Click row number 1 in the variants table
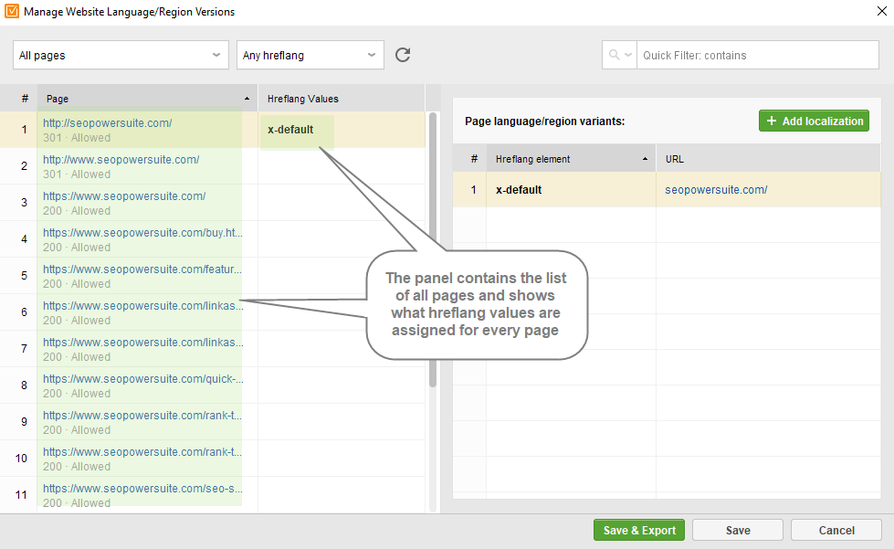The width and height of the screenshot is (894, 549). [473, 190]
